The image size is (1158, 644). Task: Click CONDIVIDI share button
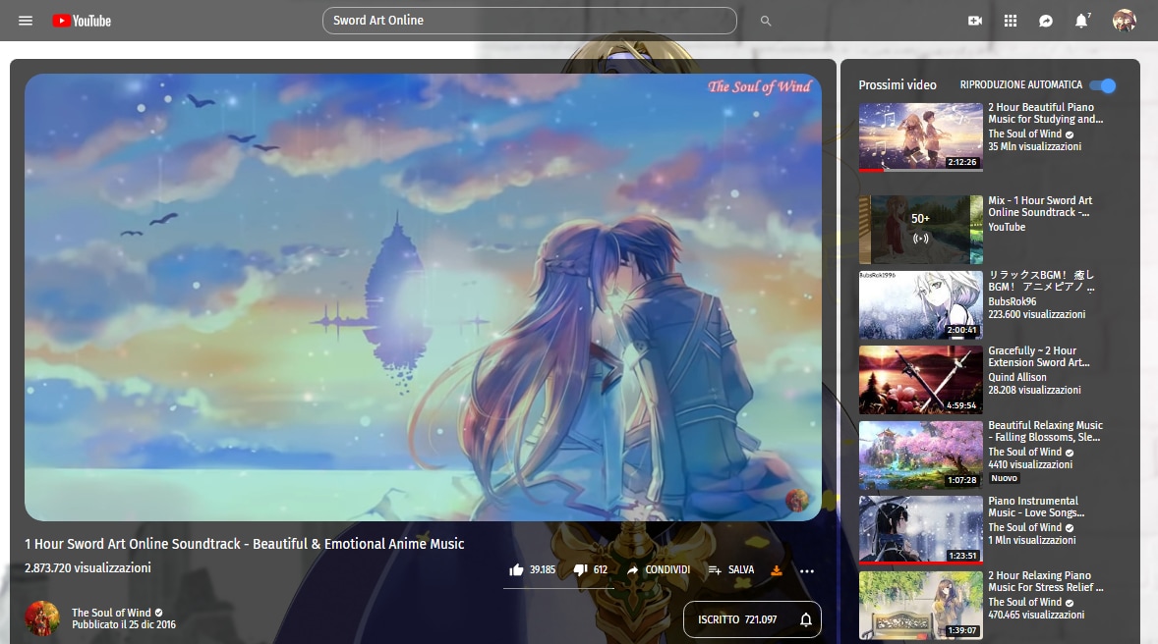click(x=658, y=569)
